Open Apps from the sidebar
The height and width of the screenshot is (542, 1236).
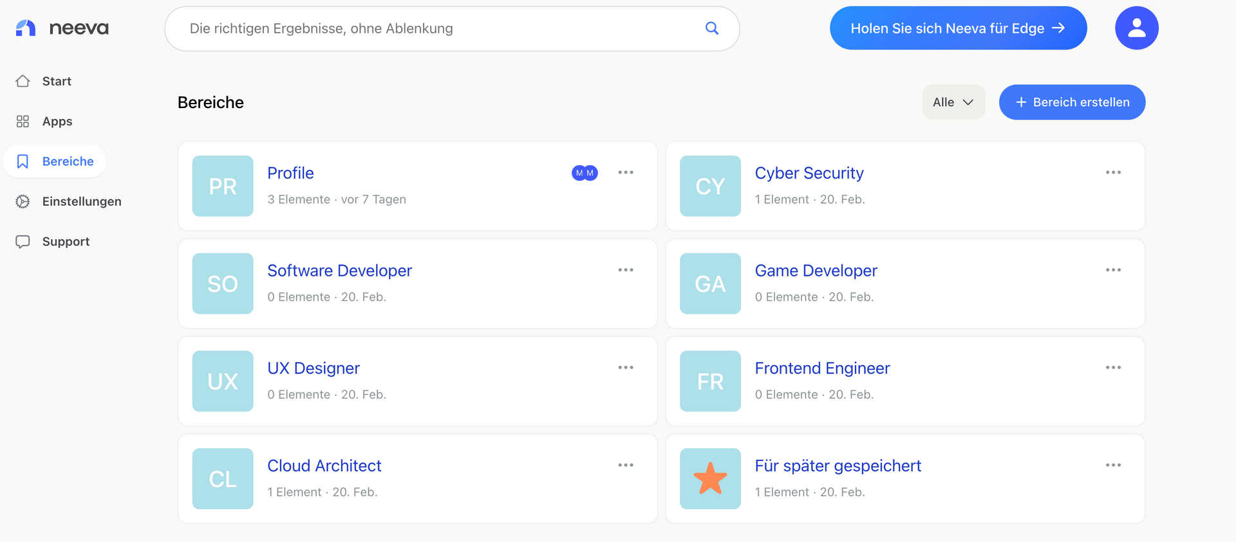click(x=57, y=122)
